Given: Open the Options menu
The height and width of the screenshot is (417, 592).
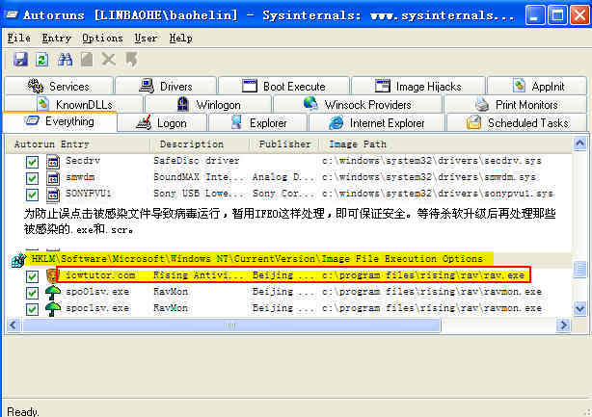Looking at the screenshot, I should pos(102,39).
